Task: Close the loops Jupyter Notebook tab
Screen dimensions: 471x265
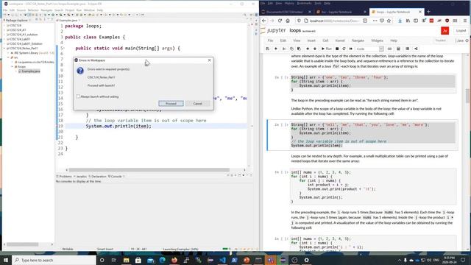Action: tap(420, 12)
